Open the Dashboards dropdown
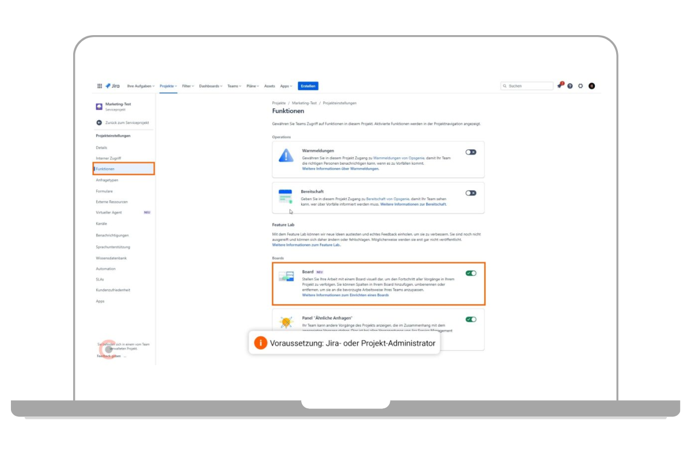Viewport: 691px width, 455px height. [x=210, y=86]
